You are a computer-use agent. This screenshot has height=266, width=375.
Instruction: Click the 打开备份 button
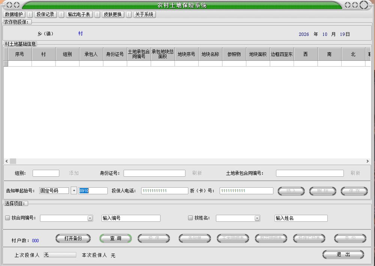[x=73, y=238]
